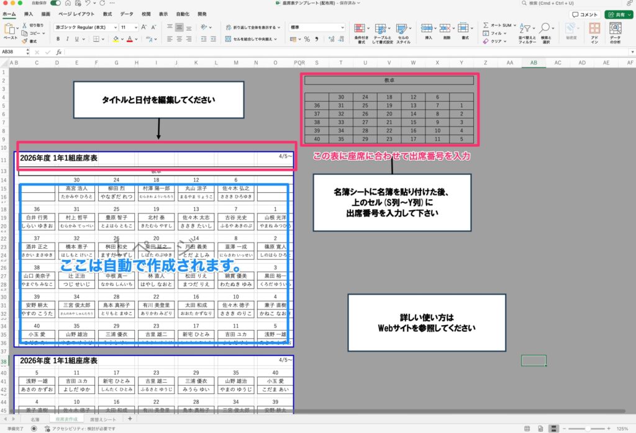This screenshot has width=636, height=433.
Task: Open the font size dropdown
Action: pyautogui.click(x=135, y=27)
